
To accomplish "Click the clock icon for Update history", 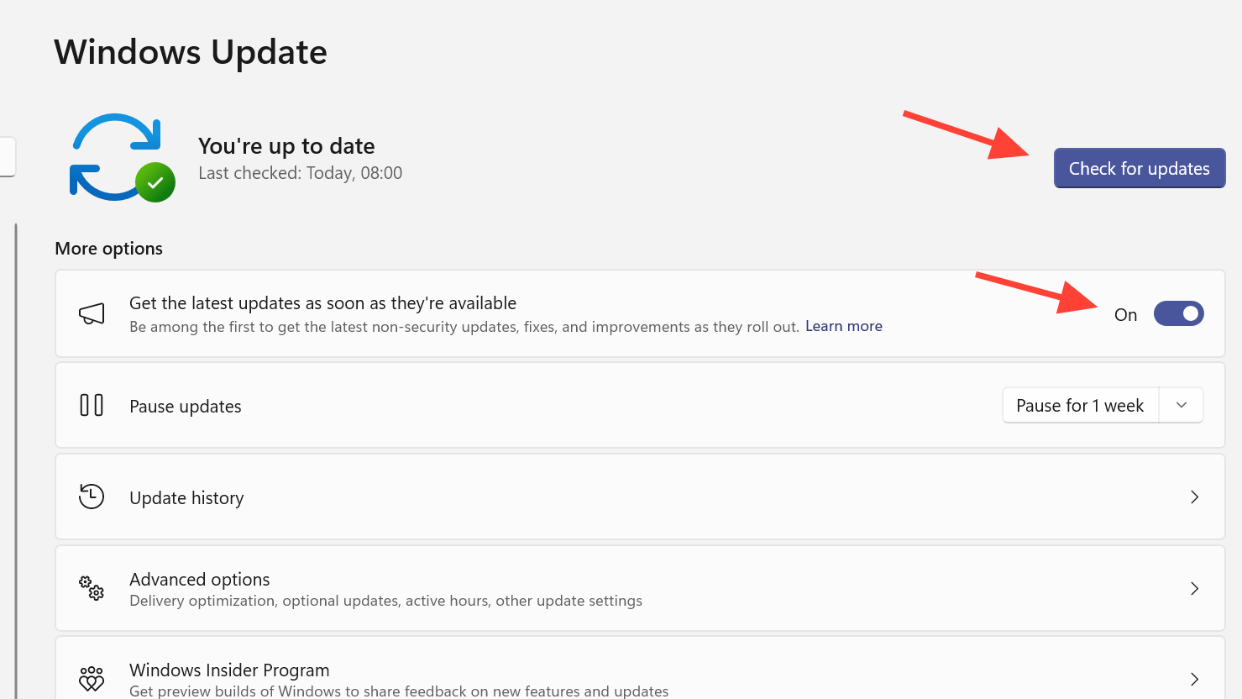I will click(x=92, y=497).
